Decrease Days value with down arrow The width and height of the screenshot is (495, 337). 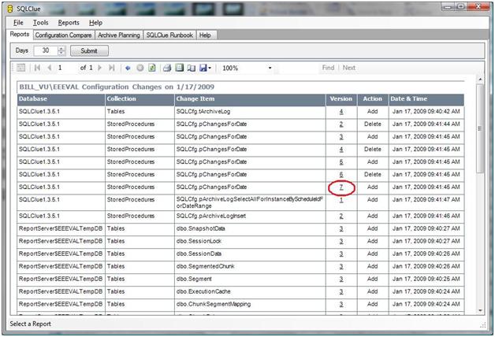click(x=61, y=53)
